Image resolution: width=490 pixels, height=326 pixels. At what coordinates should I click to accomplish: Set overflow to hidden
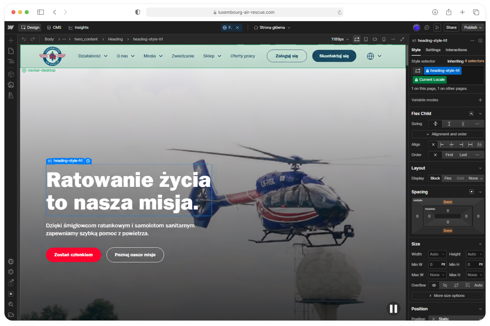click(x=445, y=285)
